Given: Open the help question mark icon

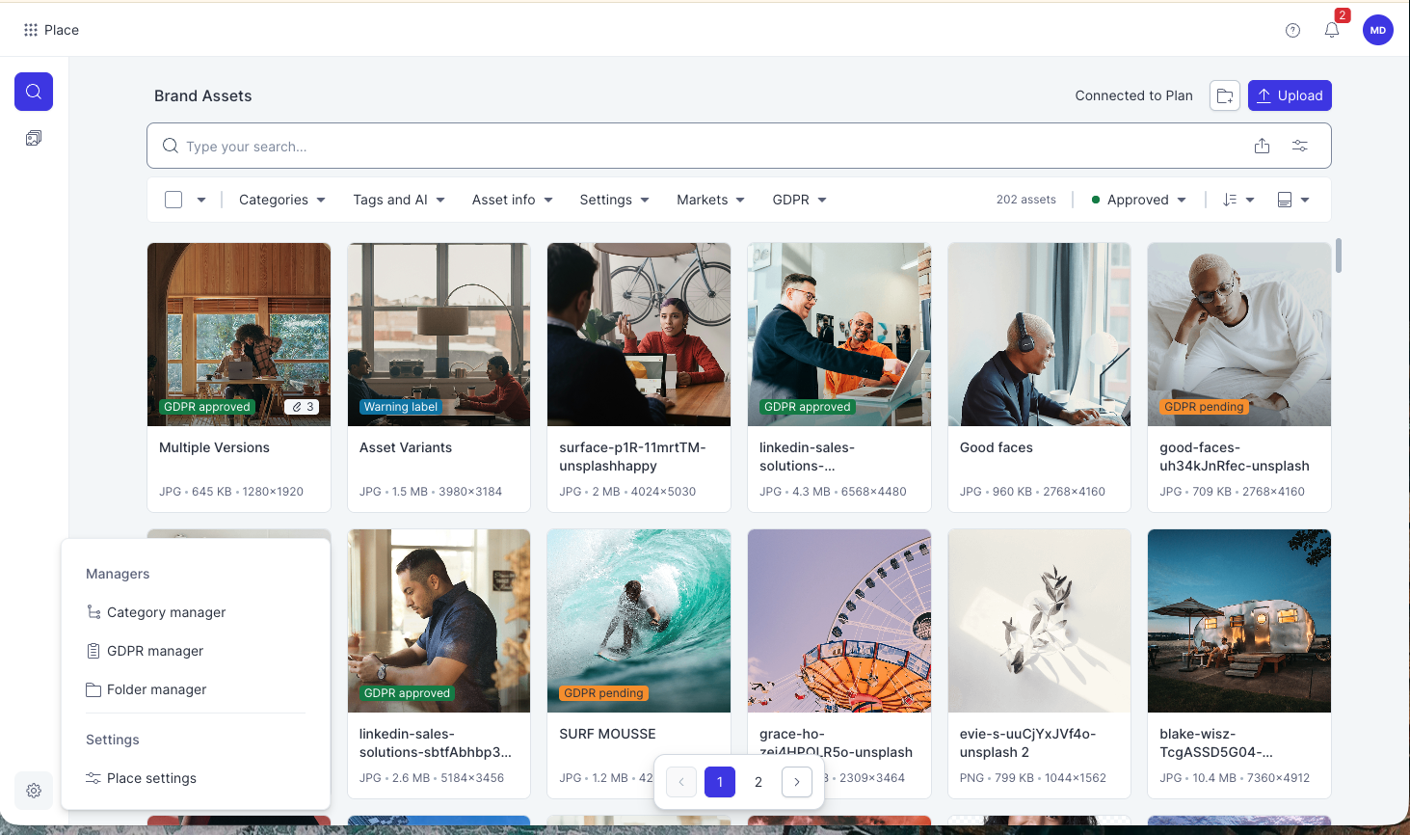Looking at the screenshot, I should [x=1293, y=30].
